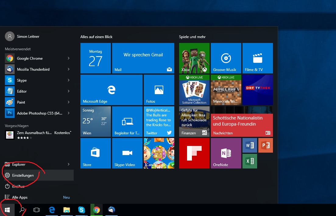
Task: Open the Wien weather tile
Action: click(x=96, y=122)
